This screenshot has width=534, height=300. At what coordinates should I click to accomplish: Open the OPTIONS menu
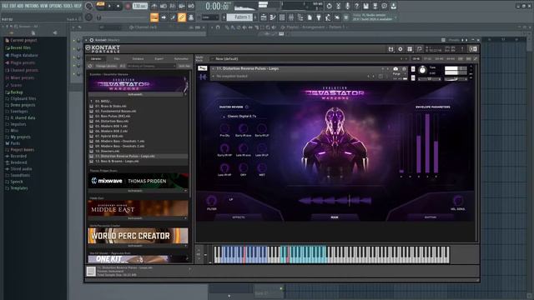click(56, 6)
